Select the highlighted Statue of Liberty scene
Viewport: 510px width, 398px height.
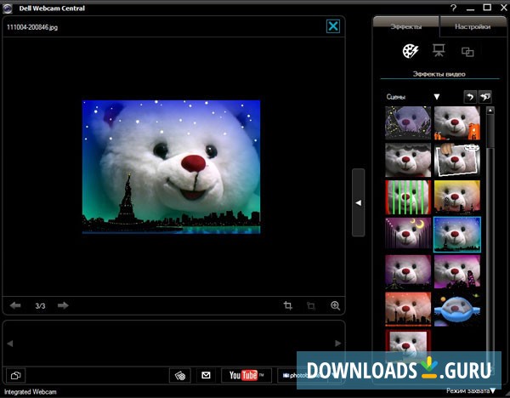457,235
